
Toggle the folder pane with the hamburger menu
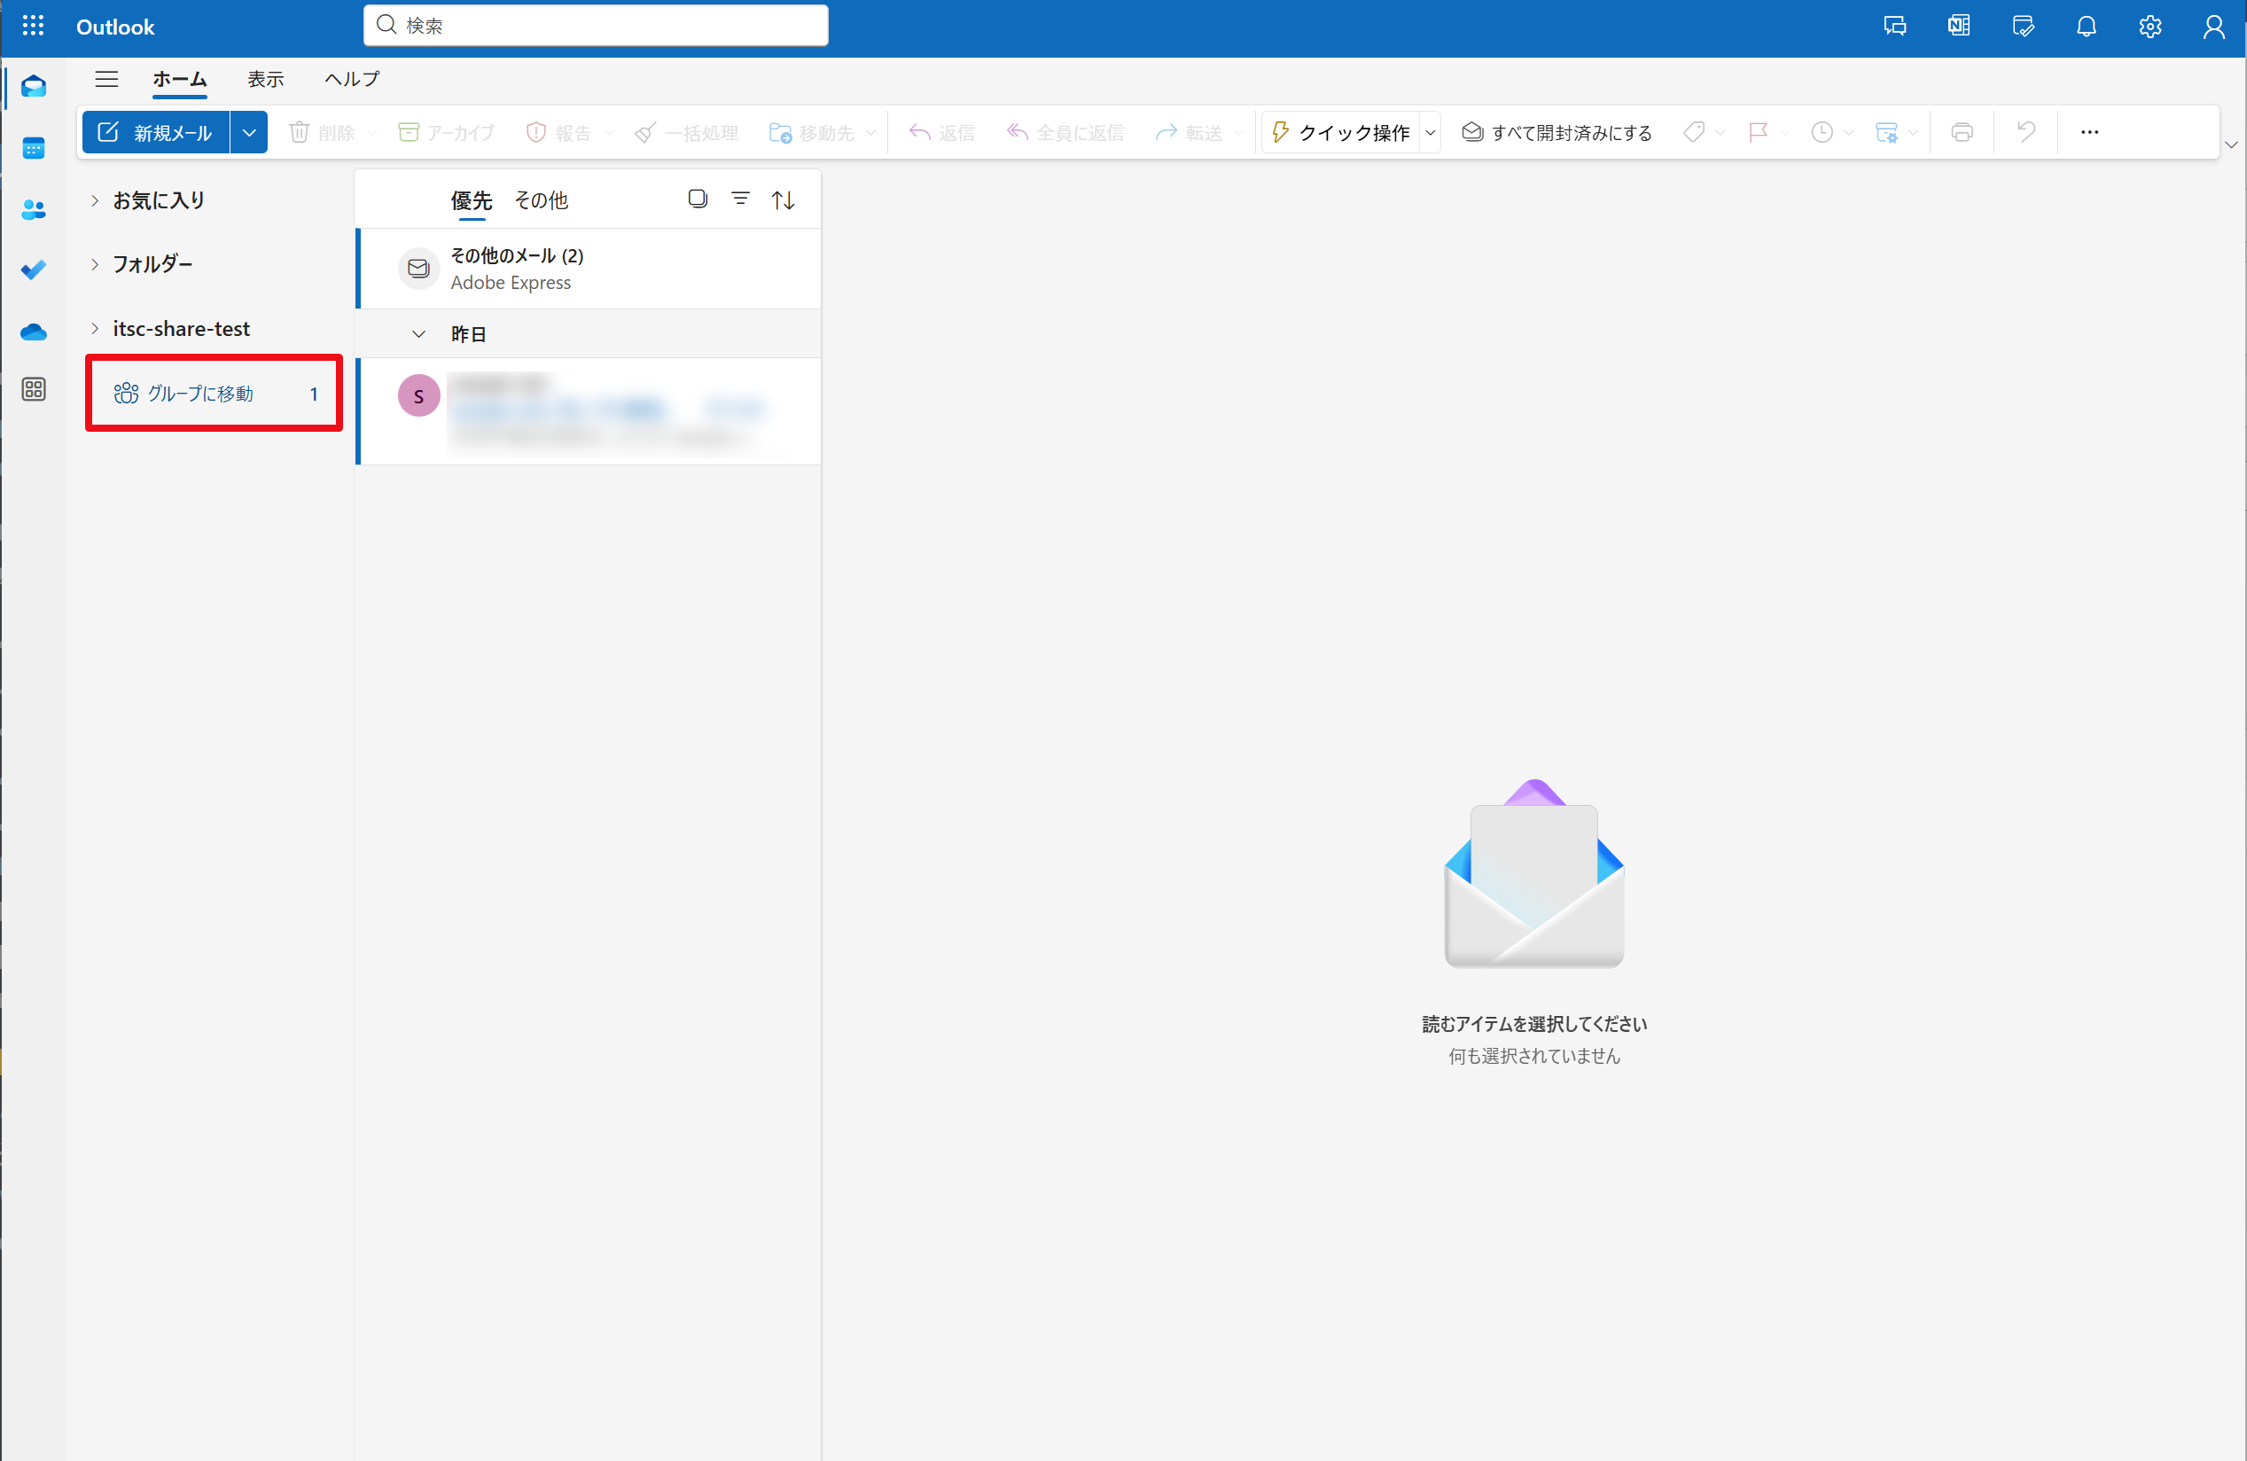[106, 79]
